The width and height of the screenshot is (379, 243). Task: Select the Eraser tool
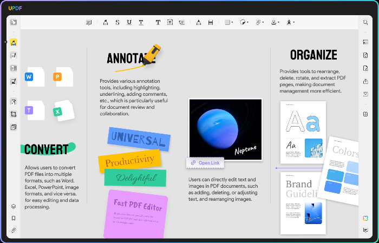[x=211, y=23]
